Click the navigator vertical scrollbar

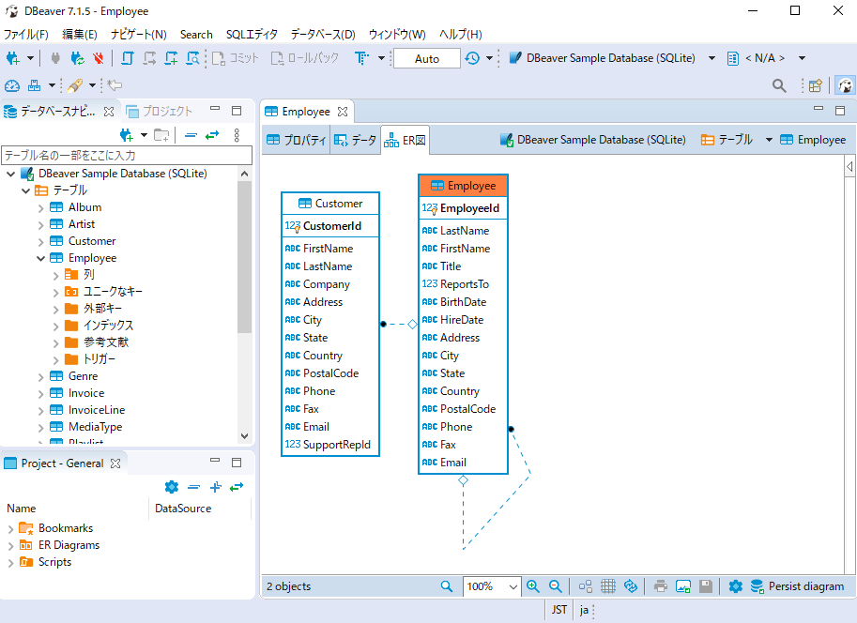244,257
